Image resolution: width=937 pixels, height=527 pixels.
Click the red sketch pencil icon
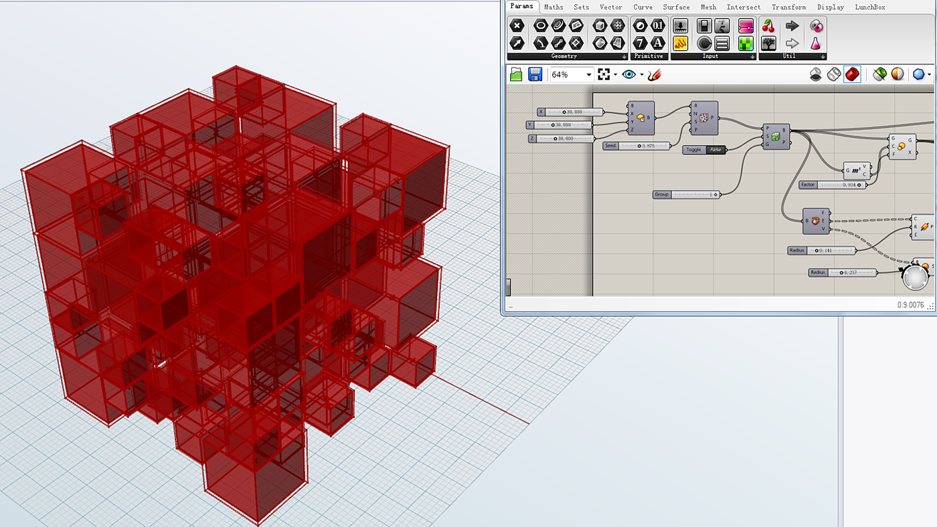(x=655, y=74)
